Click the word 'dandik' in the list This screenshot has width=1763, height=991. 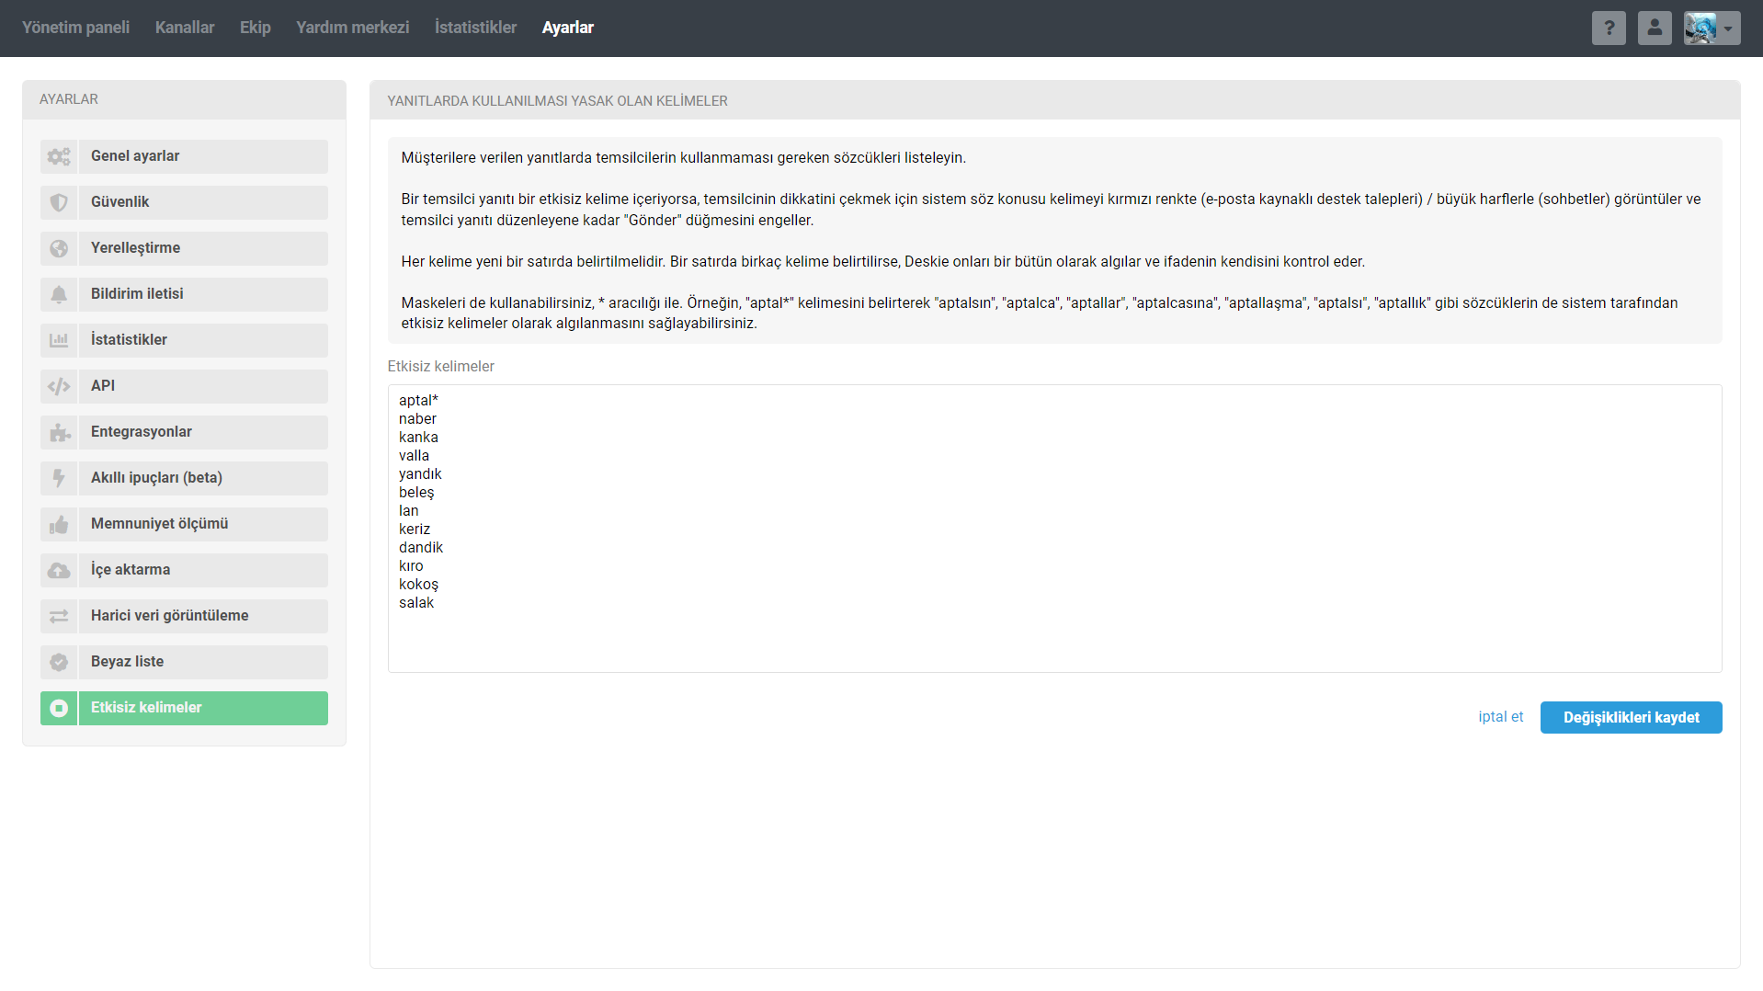421,548
